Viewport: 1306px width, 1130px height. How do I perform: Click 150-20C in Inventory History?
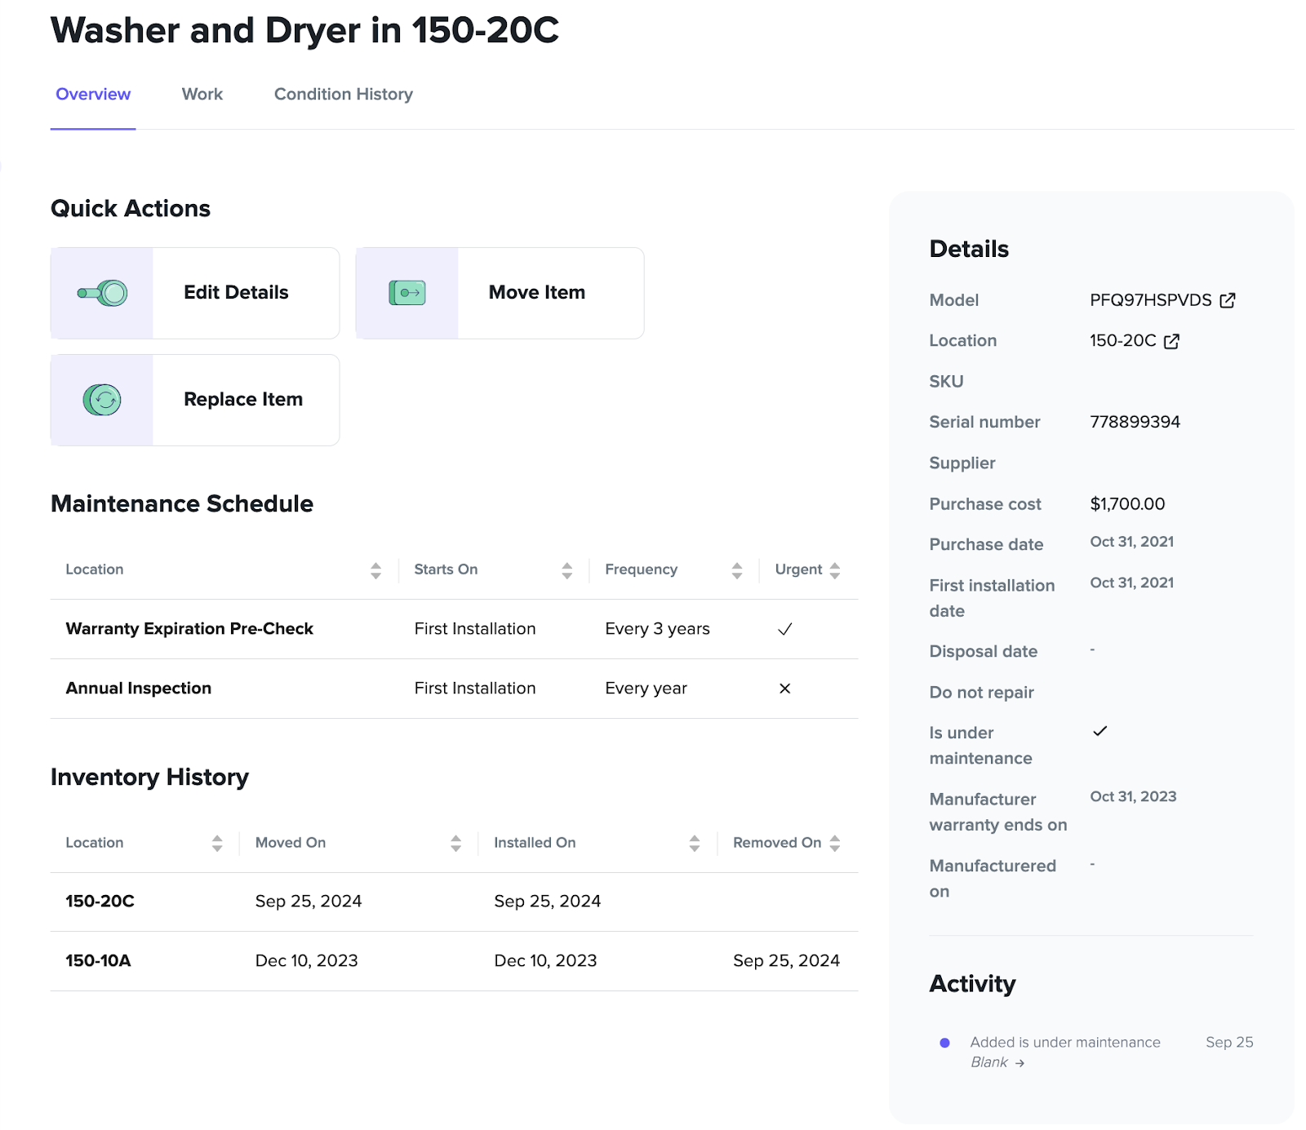tap(100, 902)
